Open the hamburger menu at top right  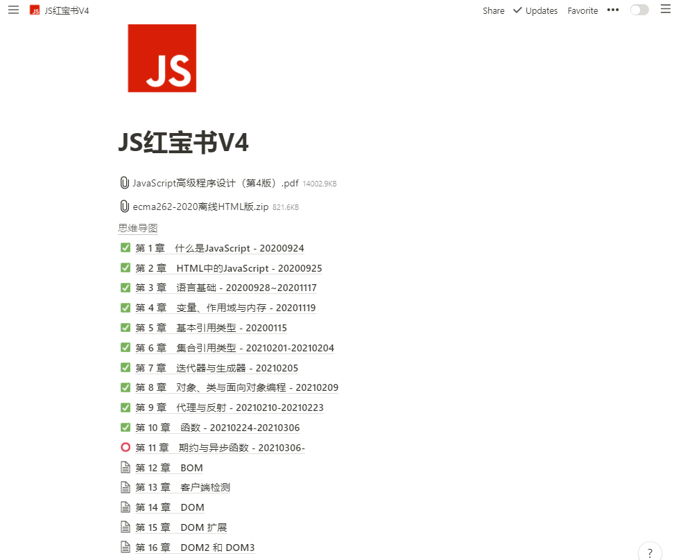tap(665, 10)
